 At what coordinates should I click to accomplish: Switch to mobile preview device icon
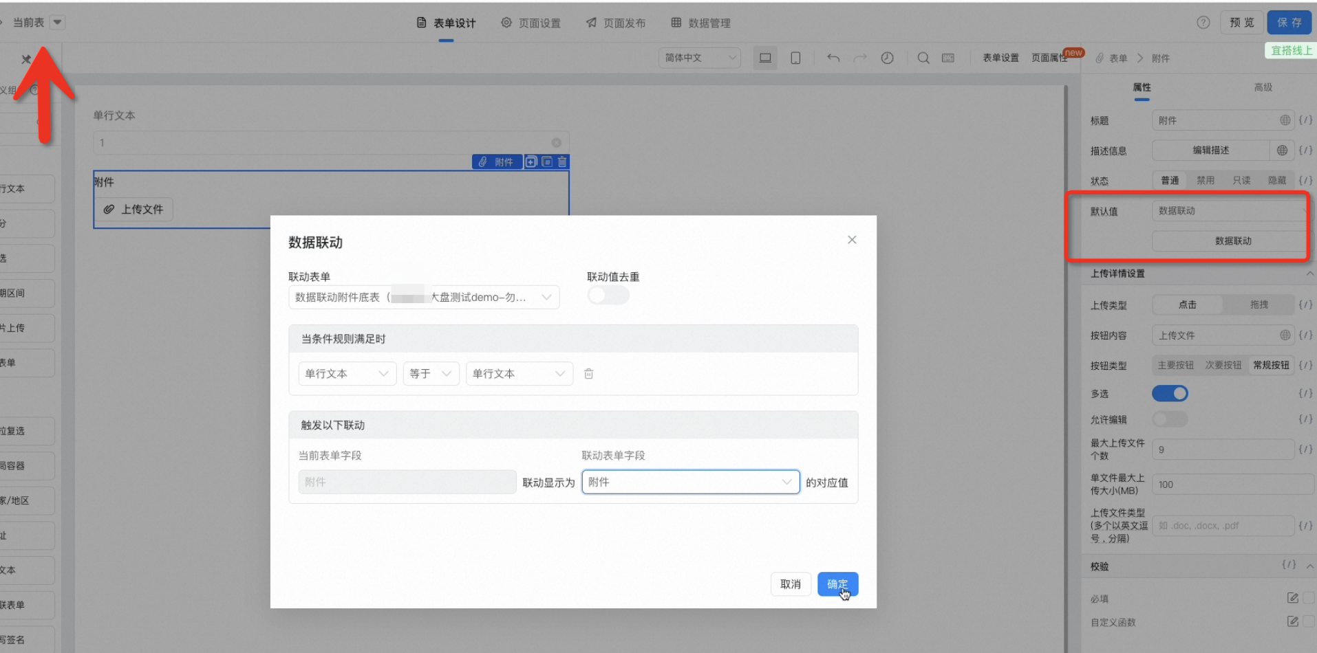point(795,58)
